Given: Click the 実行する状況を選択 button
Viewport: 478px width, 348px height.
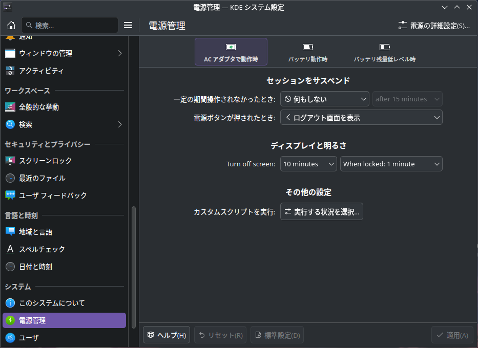Looking at the screenshot, I should pos(322,211).
